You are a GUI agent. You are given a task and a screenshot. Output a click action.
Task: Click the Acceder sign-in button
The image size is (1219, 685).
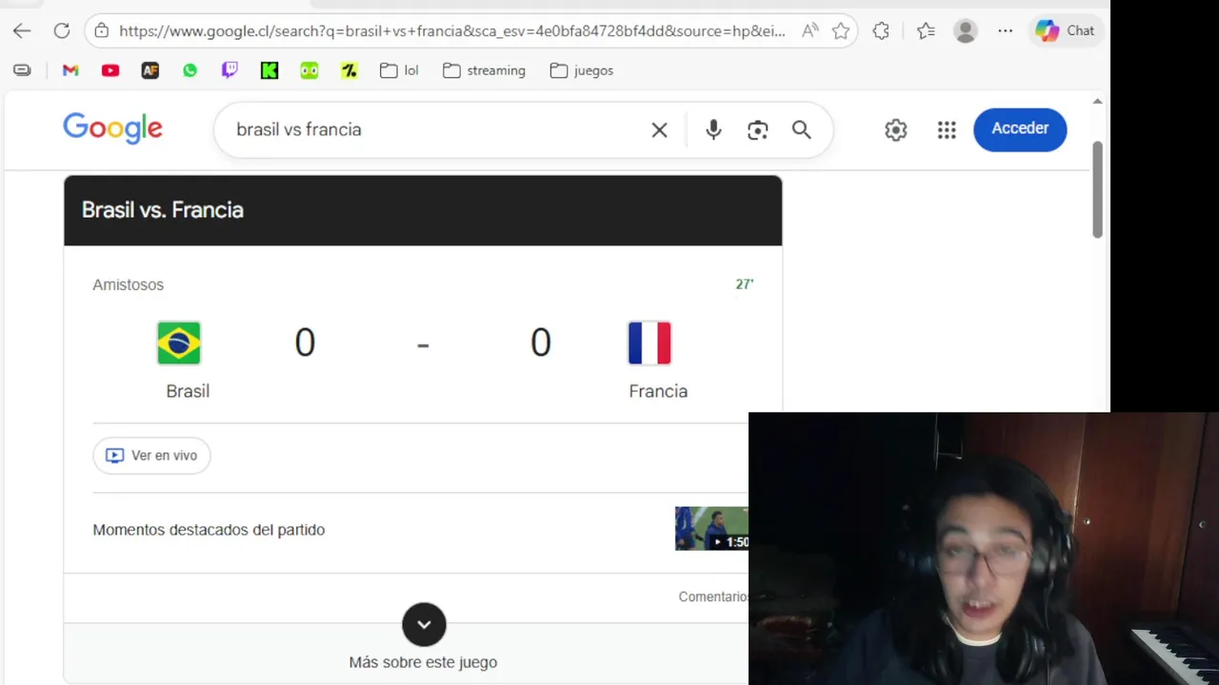[1020, 128]
